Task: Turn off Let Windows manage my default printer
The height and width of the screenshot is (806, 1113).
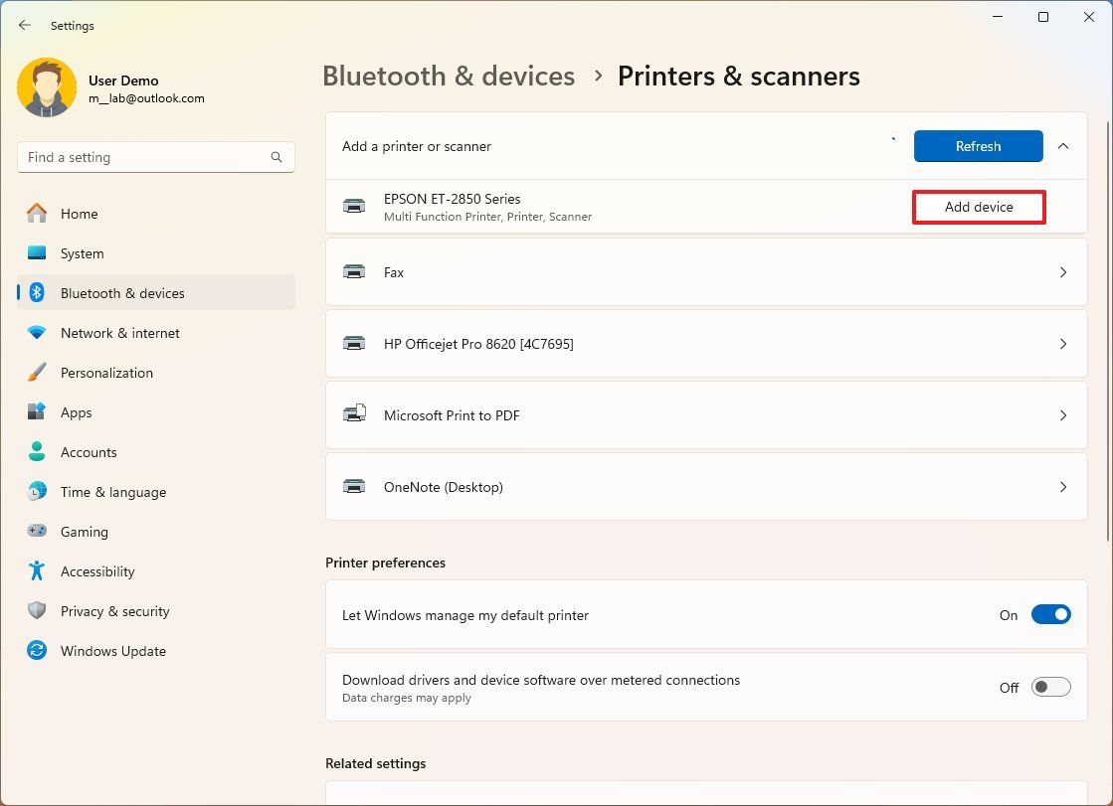Action: 1050,614
